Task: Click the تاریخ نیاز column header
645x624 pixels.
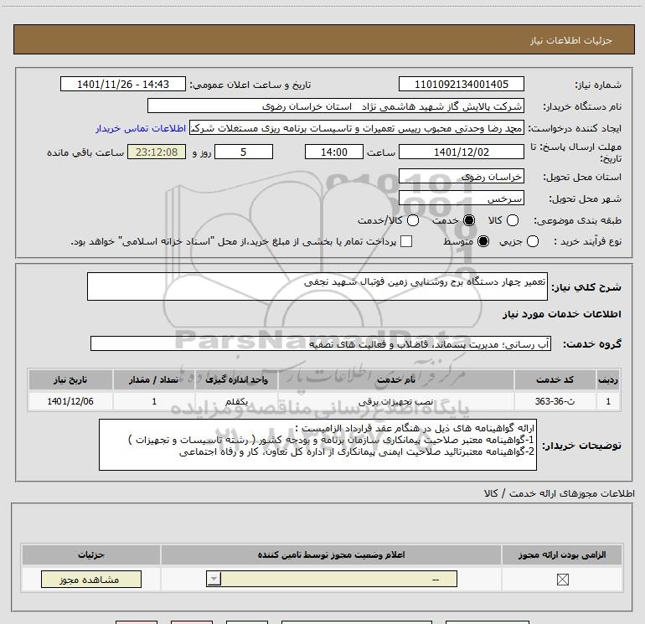Action: click(70, 379)
